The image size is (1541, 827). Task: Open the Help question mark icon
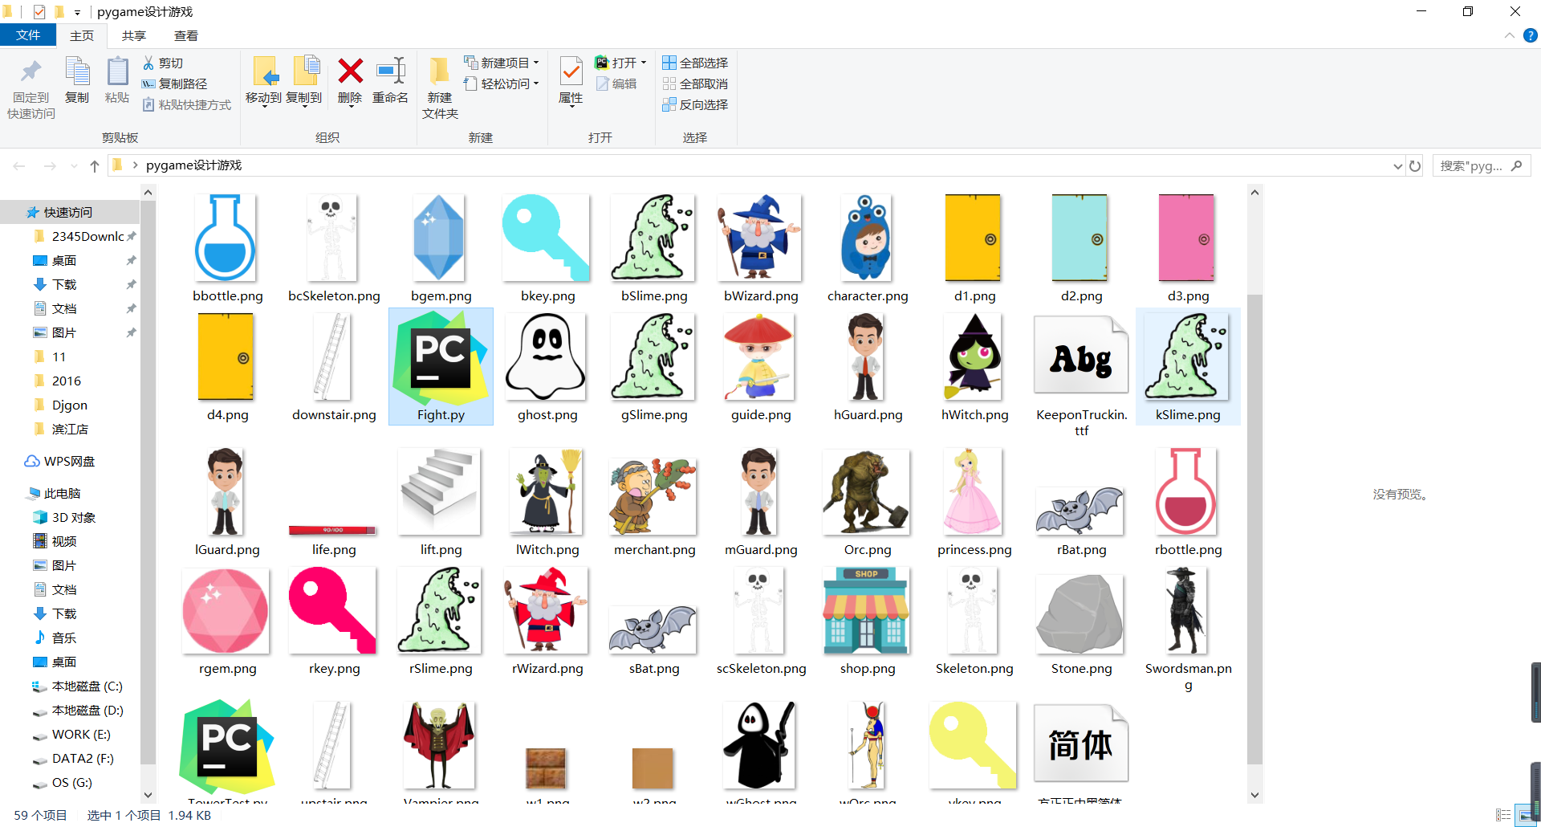[x=1531, y=35]
